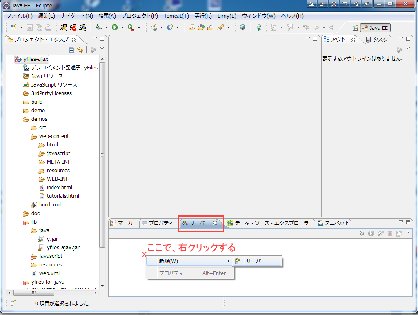Open the New file dropdown arrow
This screenshot has height=315, width=418.
tap(21, 28)
